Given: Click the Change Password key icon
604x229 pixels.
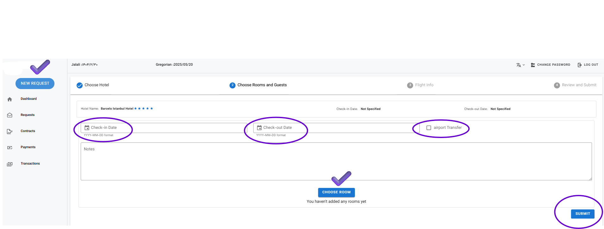Looking at the screenshot, I should [x=533, y=65].
